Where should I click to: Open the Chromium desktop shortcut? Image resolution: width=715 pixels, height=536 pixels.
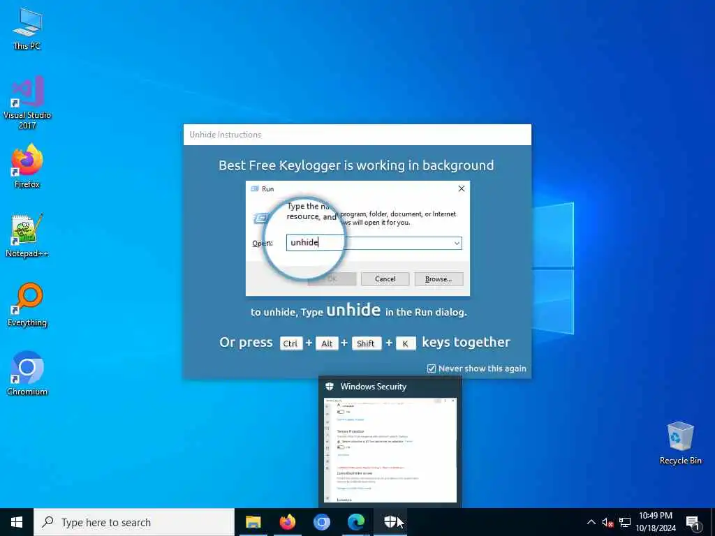(x=27, y=374)
